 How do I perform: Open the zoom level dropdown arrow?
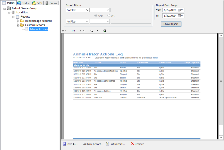[x=97, y=31]
